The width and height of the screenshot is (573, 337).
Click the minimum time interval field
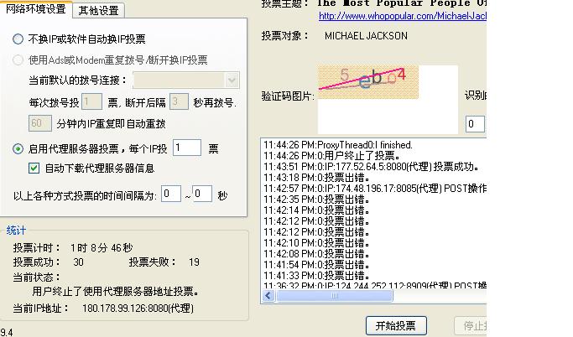click(x=171, y=194)
